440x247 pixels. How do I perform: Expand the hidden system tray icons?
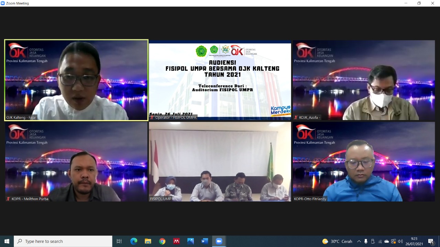click(x=359, y=241)
